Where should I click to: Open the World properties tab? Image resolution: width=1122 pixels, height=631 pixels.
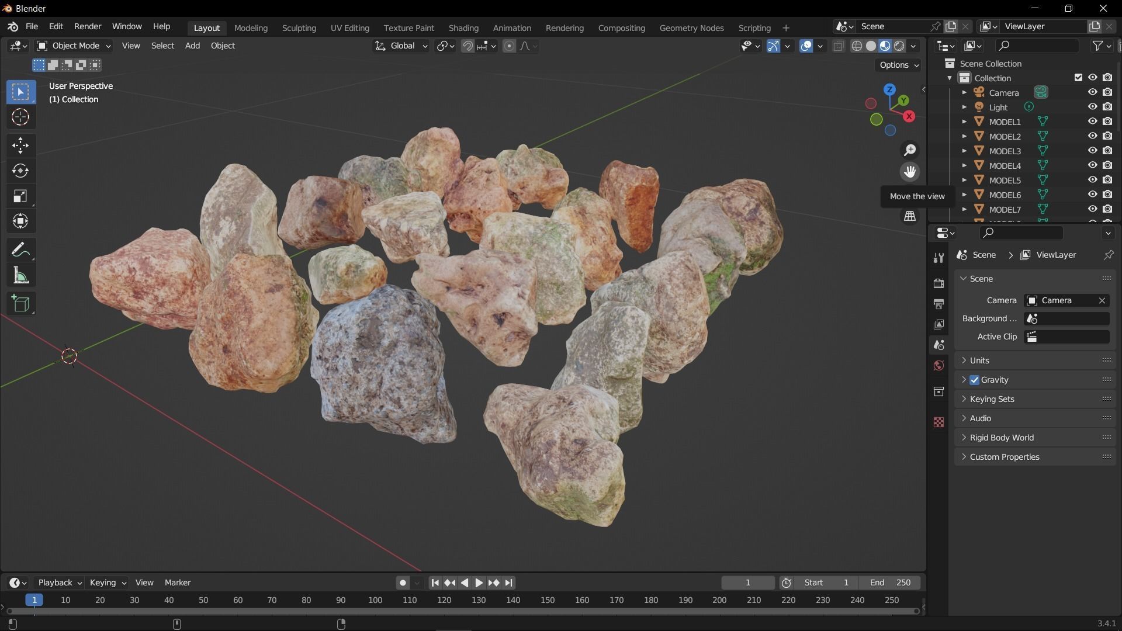click(939, 366)
